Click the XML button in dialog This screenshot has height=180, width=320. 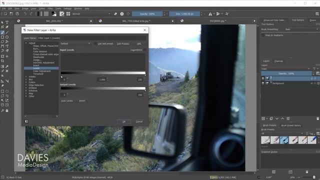tap(139, 43)
